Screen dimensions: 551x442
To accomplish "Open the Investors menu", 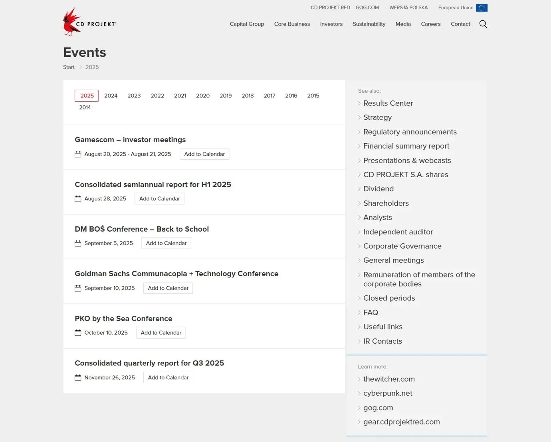I will click(331, 24).
